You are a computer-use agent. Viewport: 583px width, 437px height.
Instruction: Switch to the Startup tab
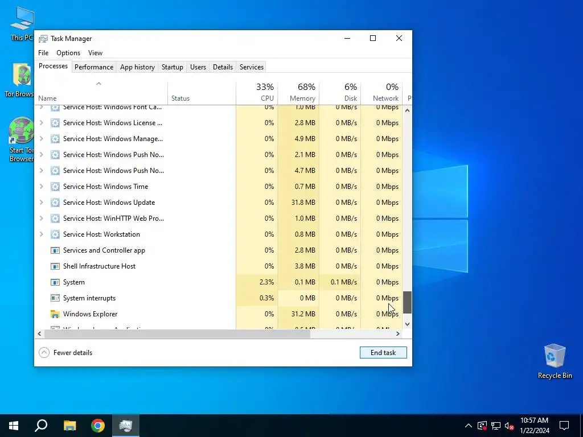point(172,67)
